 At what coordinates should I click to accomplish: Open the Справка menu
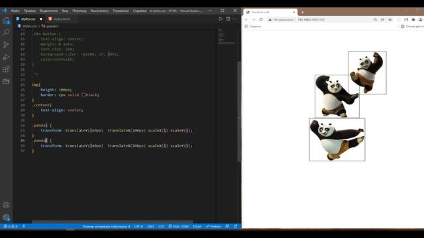140,11
